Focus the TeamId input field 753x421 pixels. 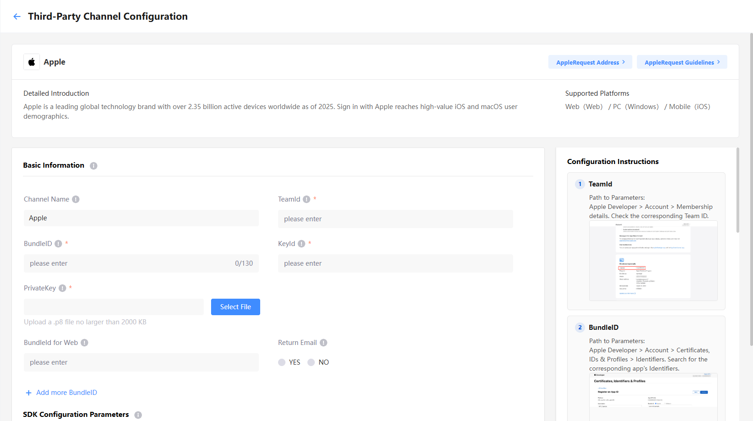(396, 219)
